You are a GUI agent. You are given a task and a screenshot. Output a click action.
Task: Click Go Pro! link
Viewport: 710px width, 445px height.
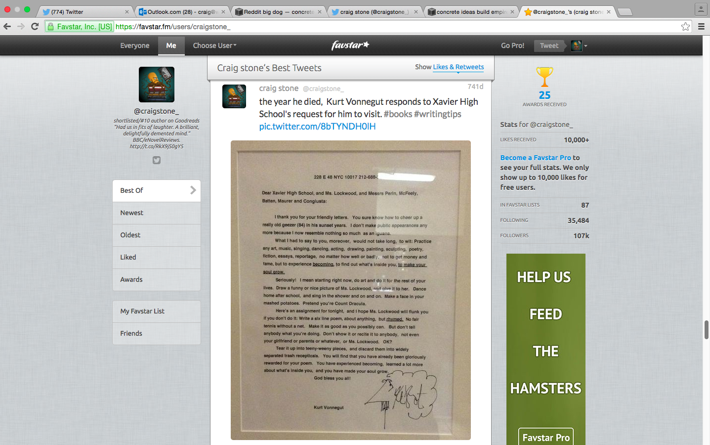[x=512, y=45]
